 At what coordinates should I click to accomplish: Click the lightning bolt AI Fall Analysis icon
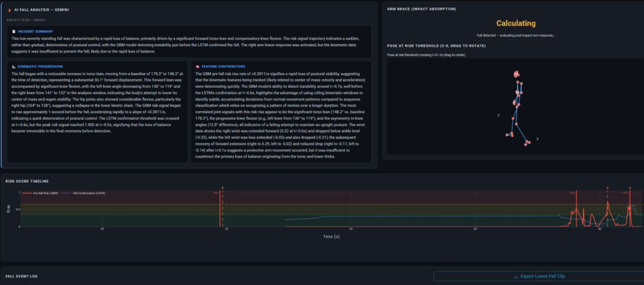(10, 10)
